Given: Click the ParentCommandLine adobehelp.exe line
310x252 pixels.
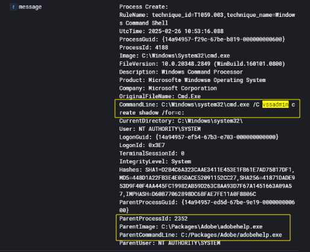Looking at the screenshot, I should tap(200, 235).
